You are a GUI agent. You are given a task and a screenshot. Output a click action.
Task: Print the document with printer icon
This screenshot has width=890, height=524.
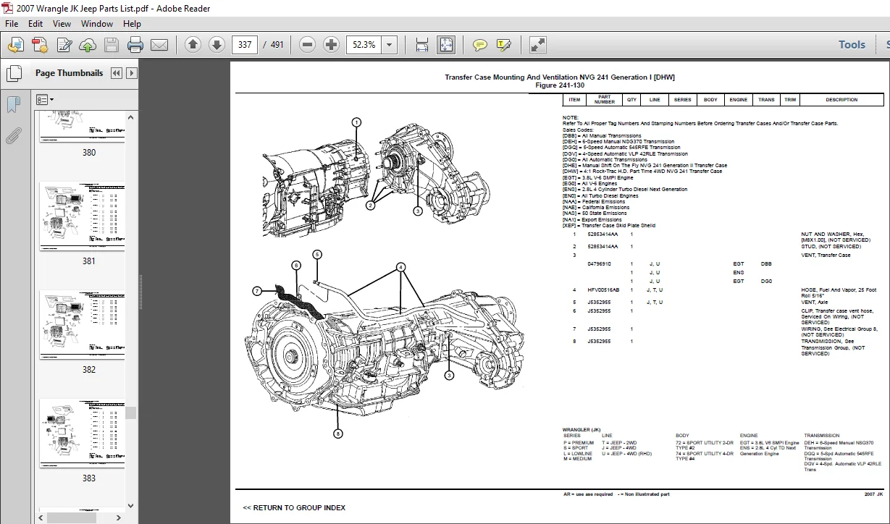135,45
